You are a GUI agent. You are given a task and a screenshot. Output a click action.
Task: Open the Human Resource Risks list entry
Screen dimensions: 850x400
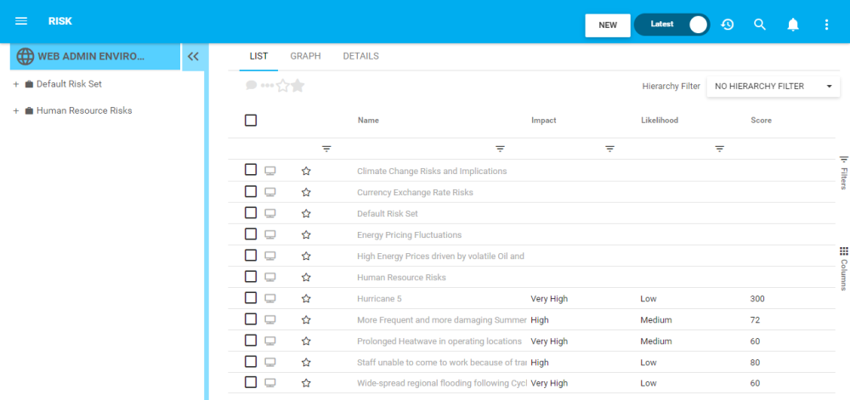pos(402,277)
